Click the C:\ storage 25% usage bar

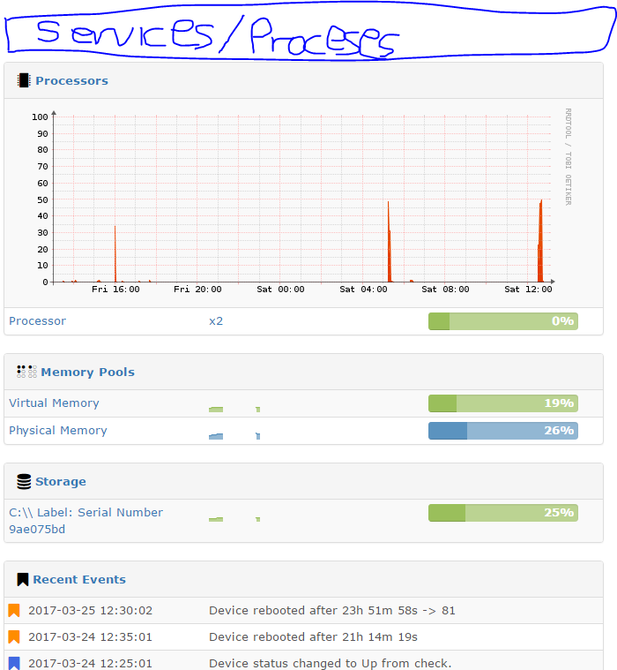(x=502, y=513)
